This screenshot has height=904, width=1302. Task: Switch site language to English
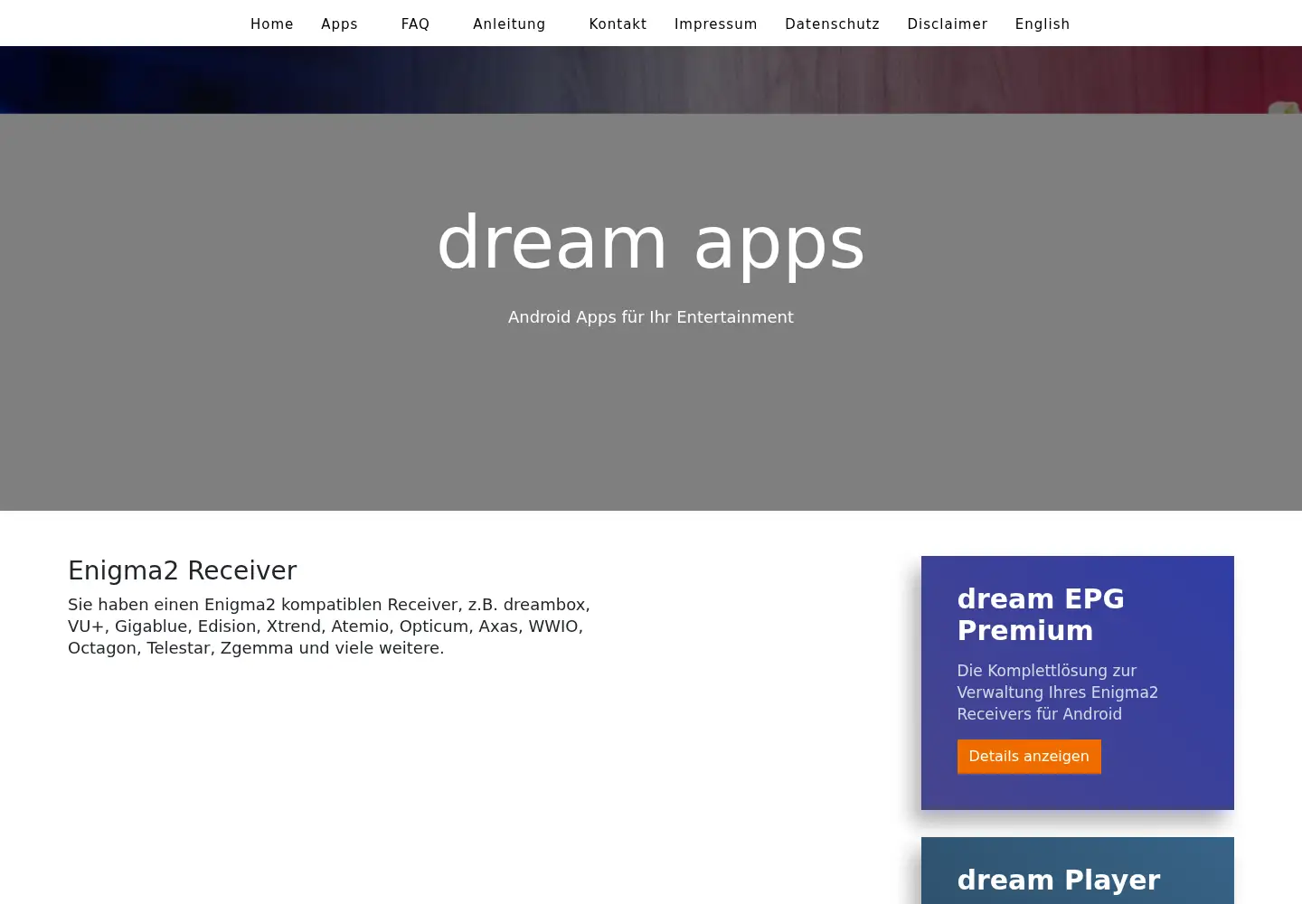click(1042, 24)
